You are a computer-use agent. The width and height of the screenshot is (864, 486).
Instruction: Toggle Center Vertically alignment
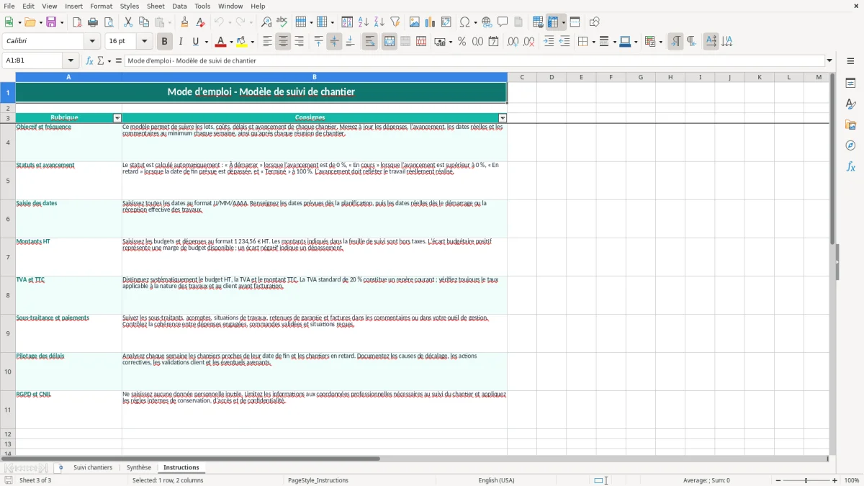point(334,42)
